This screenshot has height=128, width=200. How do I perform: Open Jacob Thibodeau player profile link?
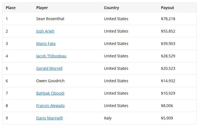coord(51,56)
